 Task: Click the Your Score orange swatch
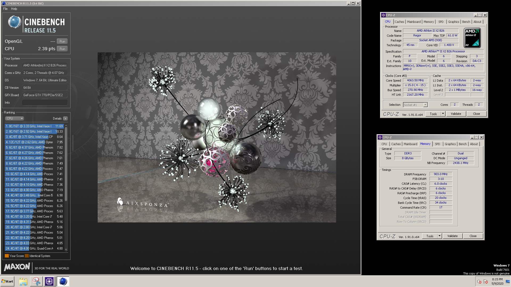click(x=7, y=256)
